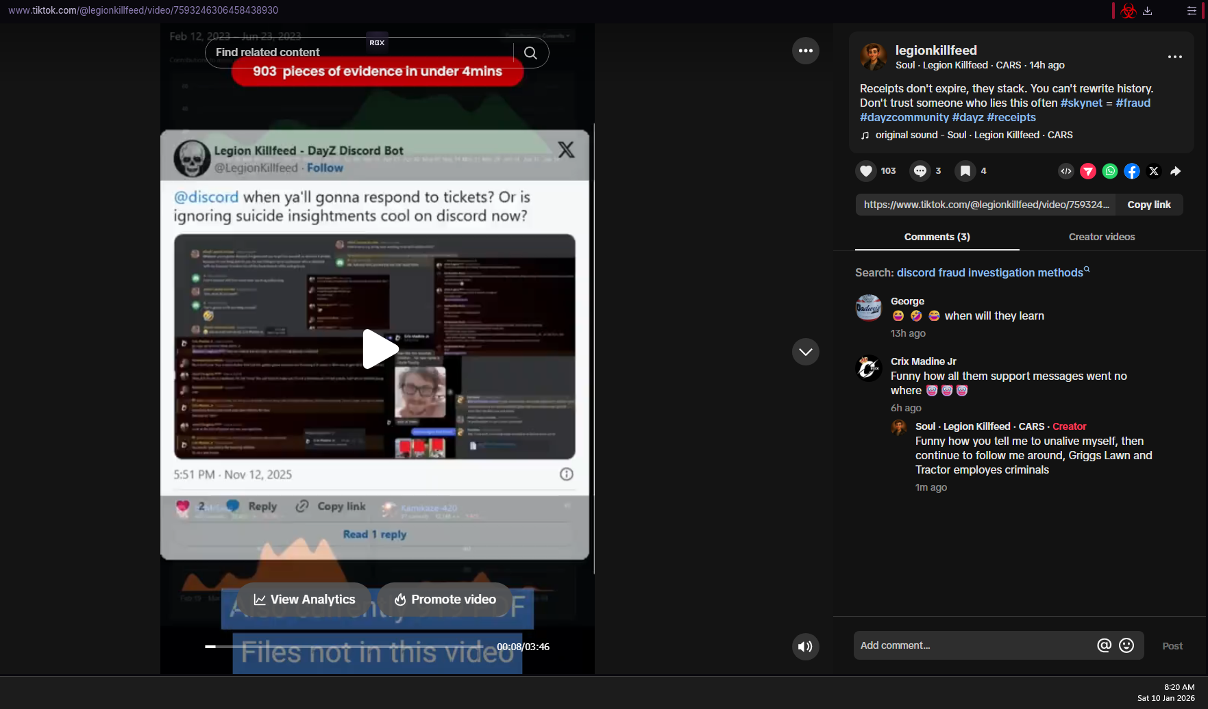Play the video with center play button
The image size is (1208, 709).
[x=379, y=349]
